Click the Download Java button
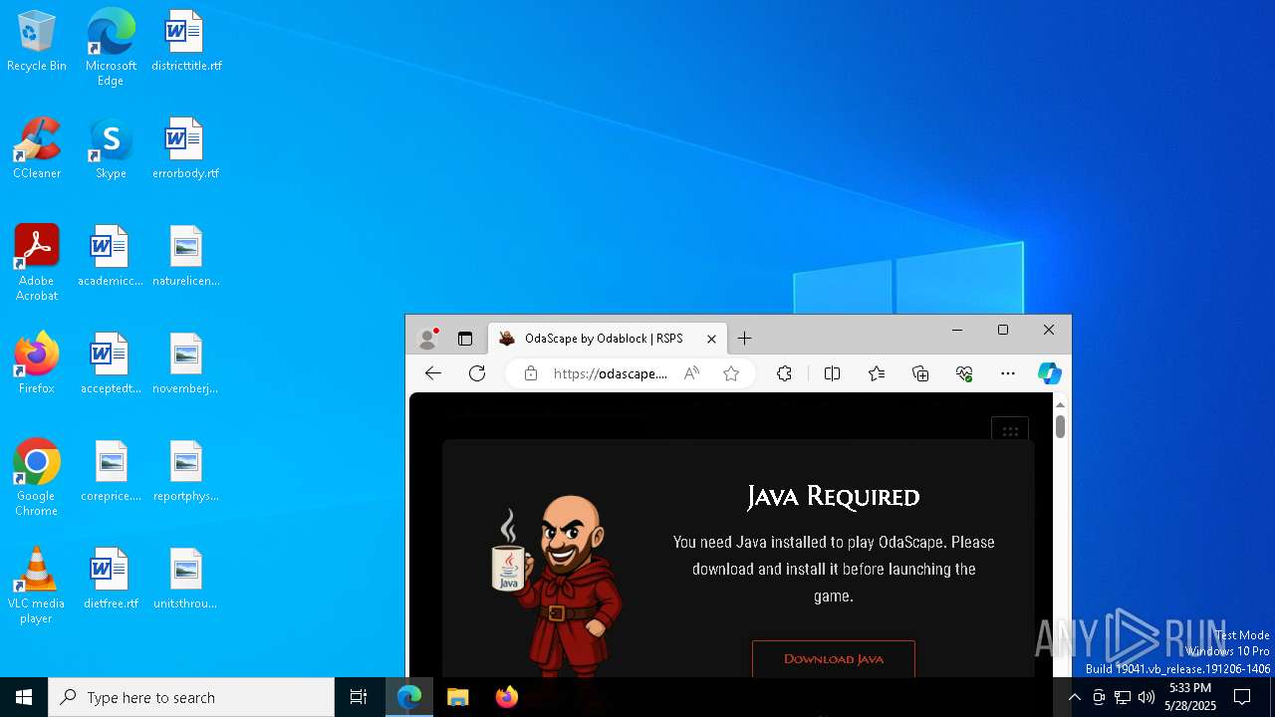1275x717 pixels. point(834,659)
